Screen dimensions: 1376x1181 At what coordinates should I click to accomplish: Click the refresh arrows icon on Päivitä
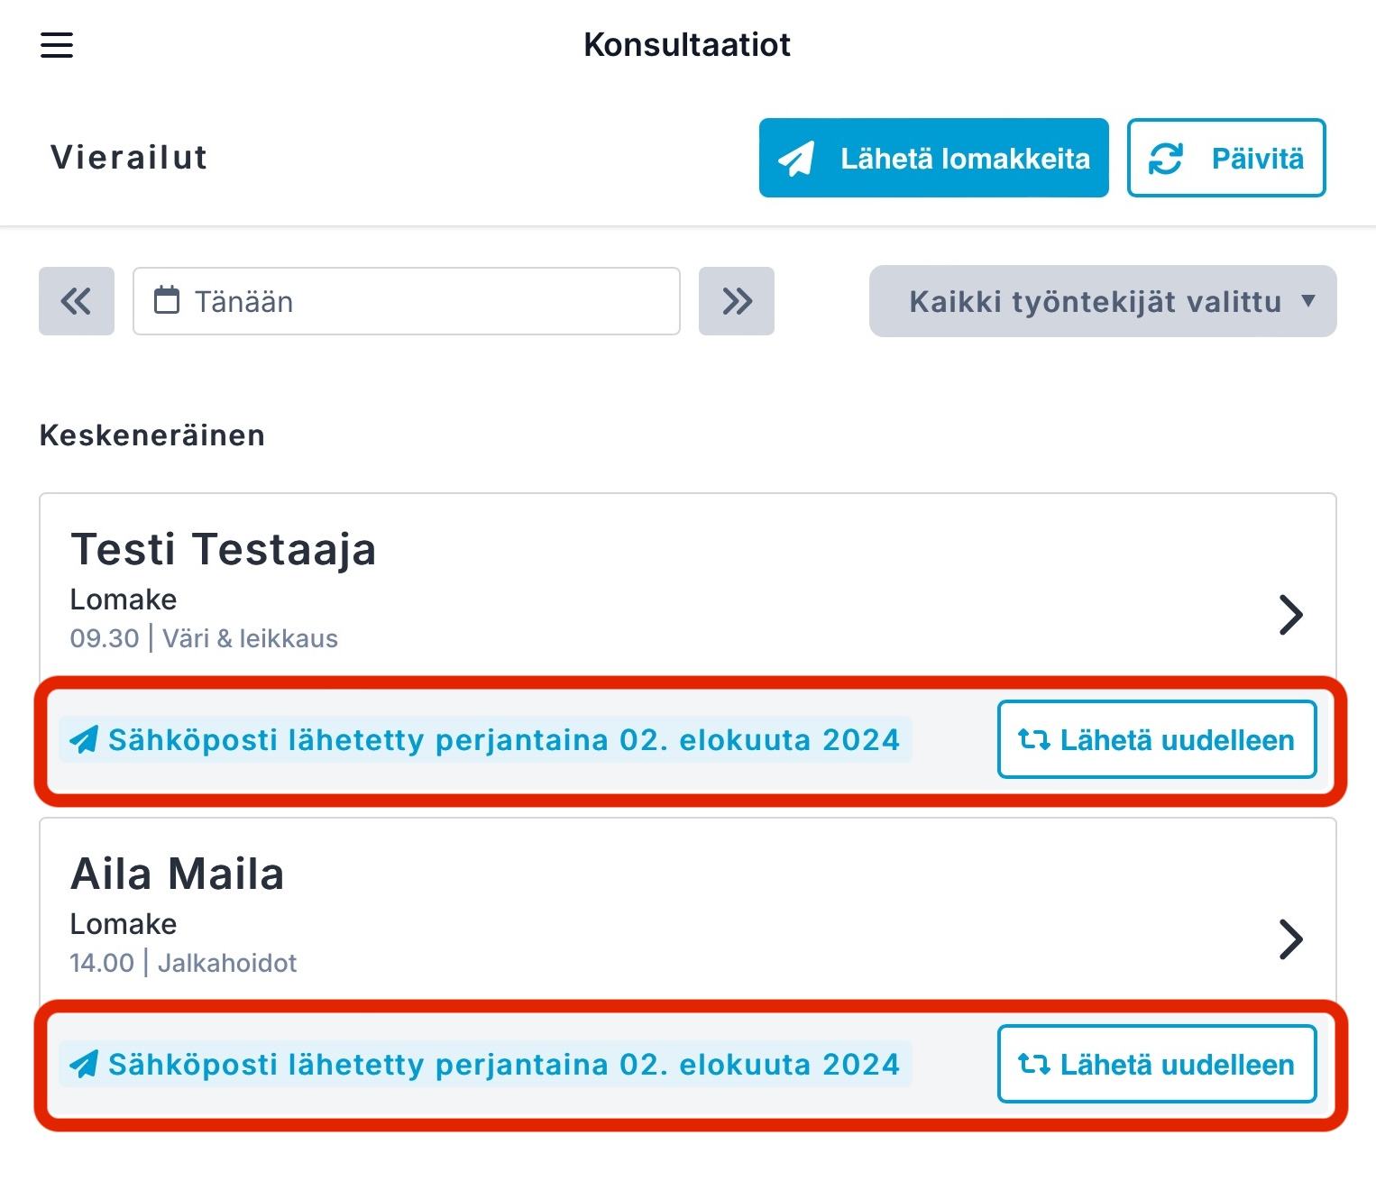pos(1166,159)
